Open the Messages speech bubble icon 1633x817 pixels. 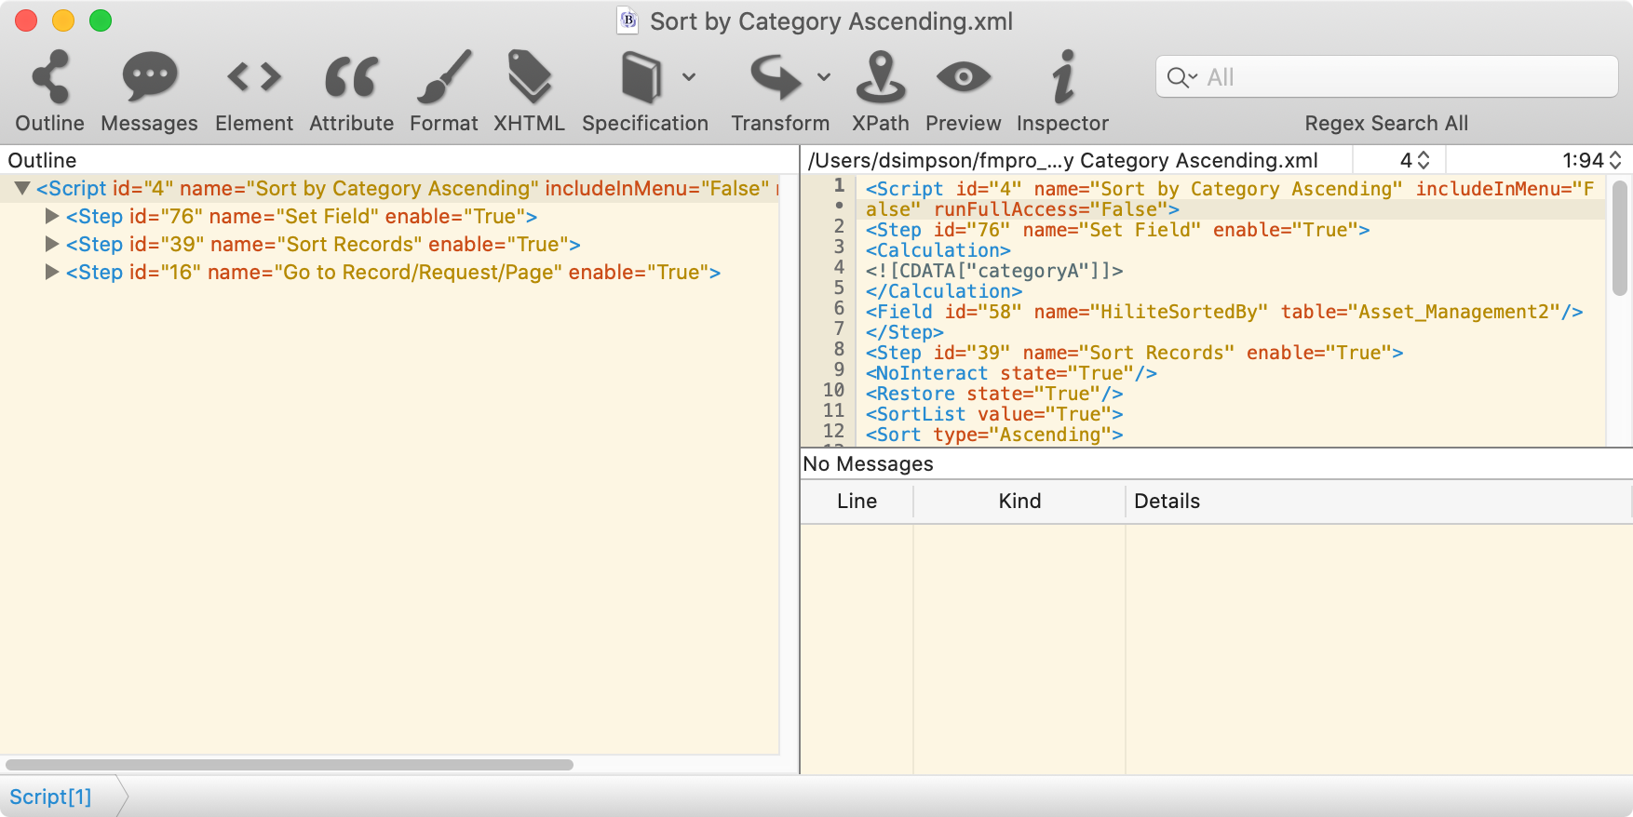tap(149, 77)
